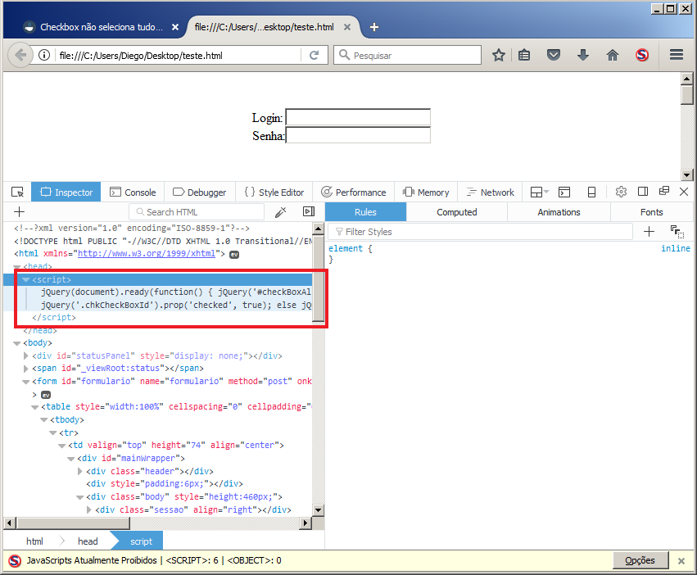
Task: Open the bookmarks list icon
Action: (x=524, y=55)
